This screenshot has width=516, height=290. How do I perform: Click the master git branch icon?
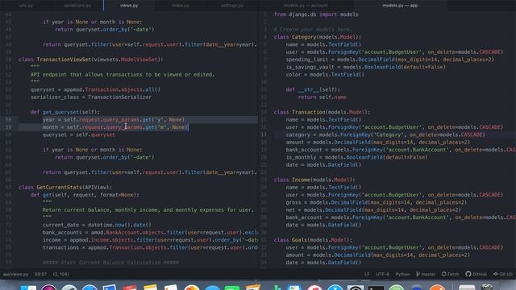(426, 274)
